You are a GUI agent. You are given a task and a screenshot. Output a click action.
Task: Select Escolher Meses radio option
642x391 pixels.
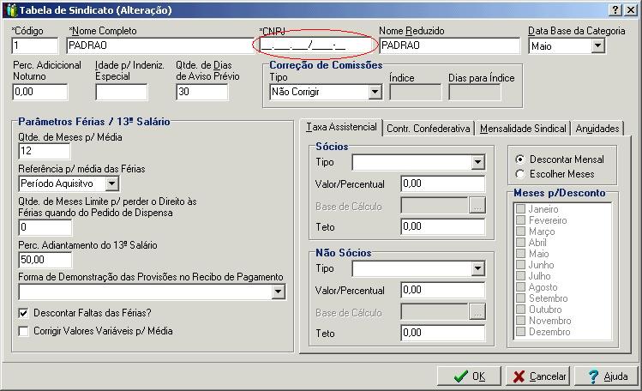(520, 174)
